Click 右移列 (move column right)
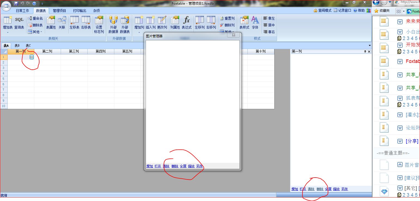Viewport: 420px width, 201px height. tap(211, 23)
